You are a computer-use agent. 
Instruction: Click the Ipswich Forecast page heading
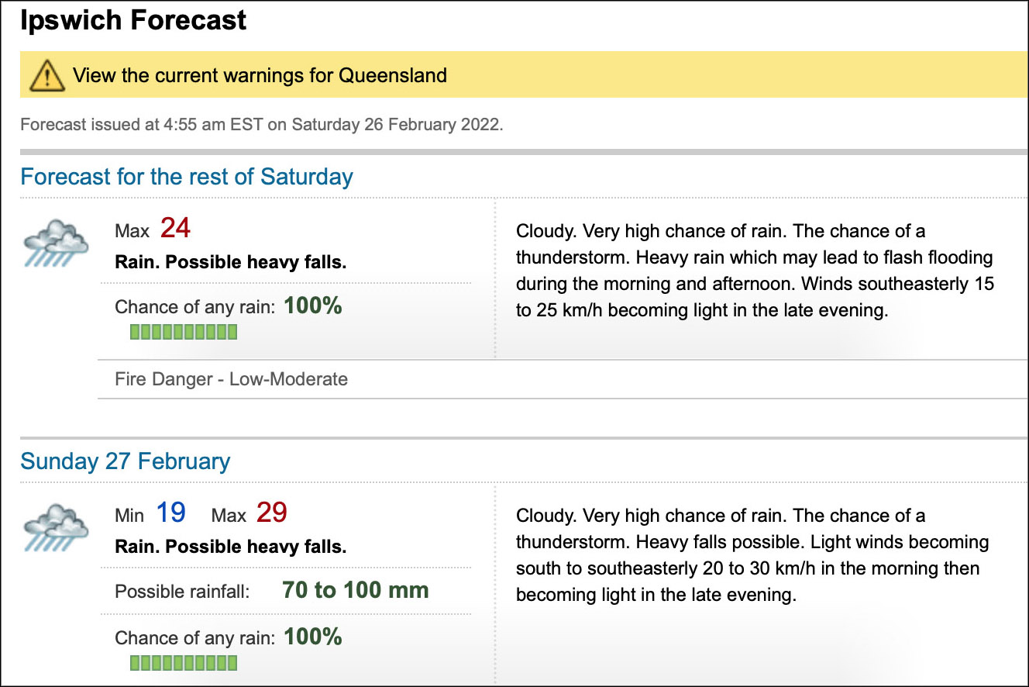134,21
